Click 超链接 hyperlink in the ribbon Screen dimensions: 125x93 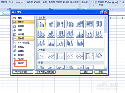click(84, 2)
